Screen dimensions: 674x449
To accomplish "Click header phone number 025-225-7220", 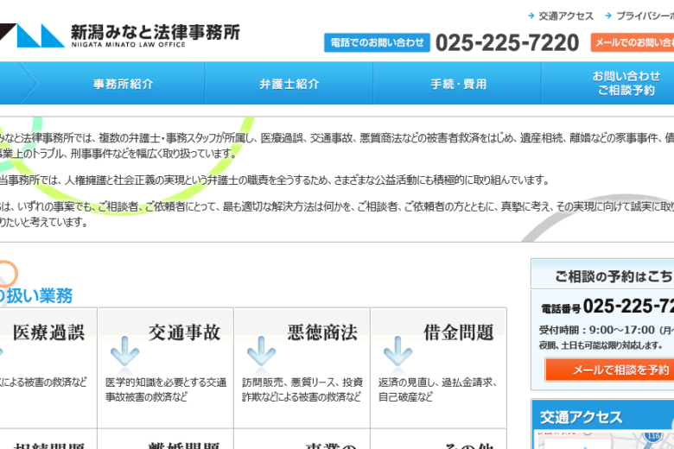I will (x=507, y=42).
